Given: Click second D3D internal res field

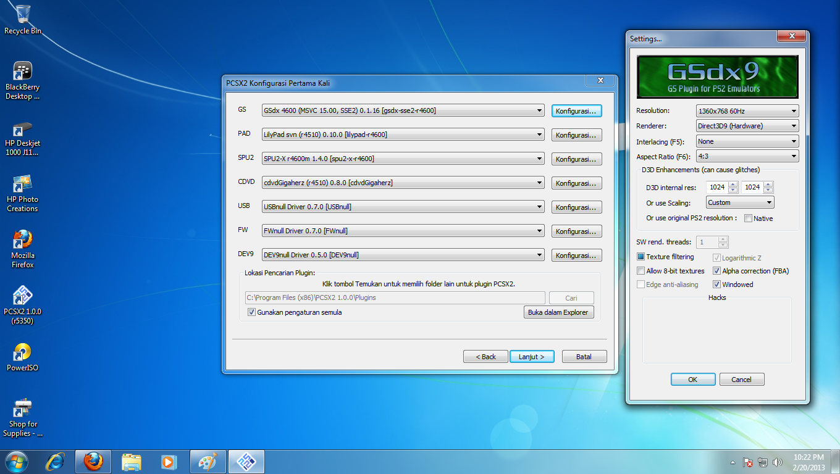Looking at the screenshot, I should [x=752, y=187].
